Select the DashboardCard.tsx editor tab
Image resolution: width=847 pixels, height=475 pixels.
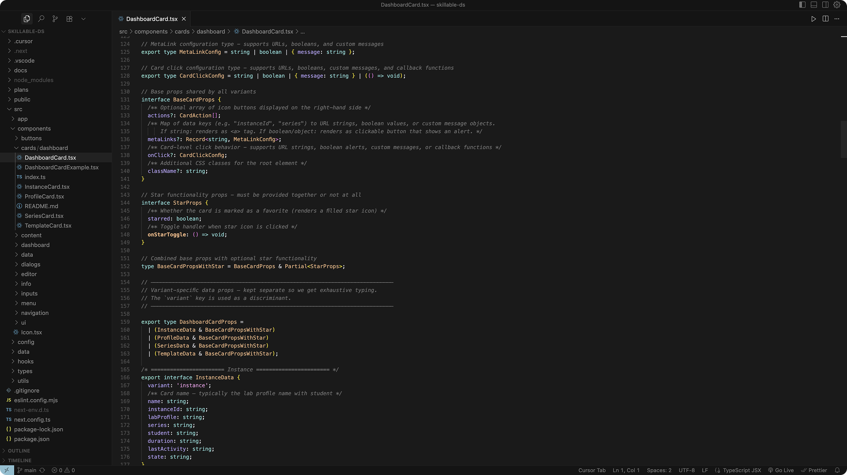pos(152,19)
